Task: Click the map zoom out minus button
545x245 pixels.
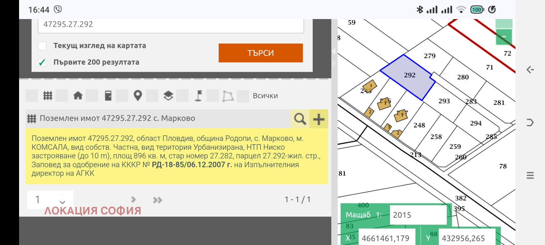Action: 504,37
